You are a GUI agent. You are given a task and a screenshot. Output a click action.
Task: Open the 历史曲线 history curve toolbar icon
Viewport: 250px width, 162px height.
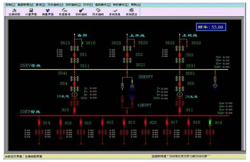[98, 12]
